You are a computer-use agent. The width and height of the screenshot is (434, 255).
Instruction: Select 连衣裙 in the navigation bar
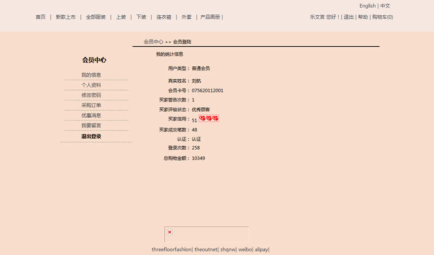point(164,17)
